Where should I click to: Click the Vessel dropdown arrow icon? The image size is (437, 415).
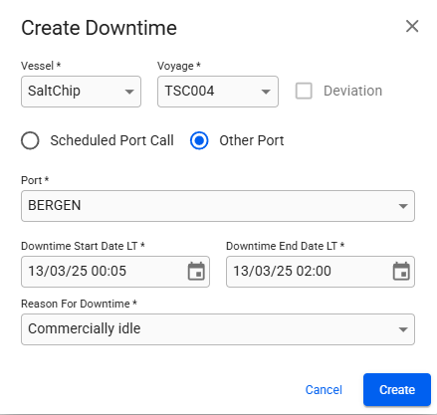tap(129, 92)
